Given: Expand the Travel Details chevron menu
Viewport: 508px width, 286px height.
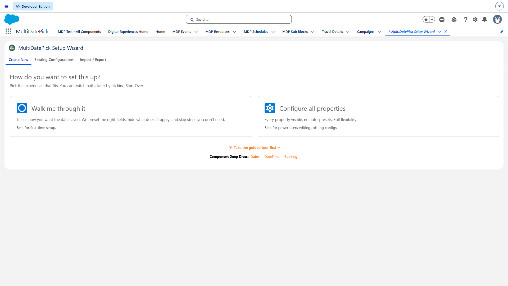Looking at the screenshot, I should pos(348,32).
